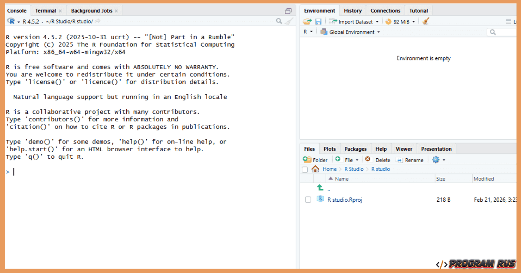Click the restore console pane window icon
521x273 pixels.
tap(288, 11)
